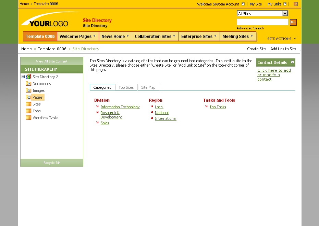Click the Workflow Tasks list icon

click(x=28, y=118)
